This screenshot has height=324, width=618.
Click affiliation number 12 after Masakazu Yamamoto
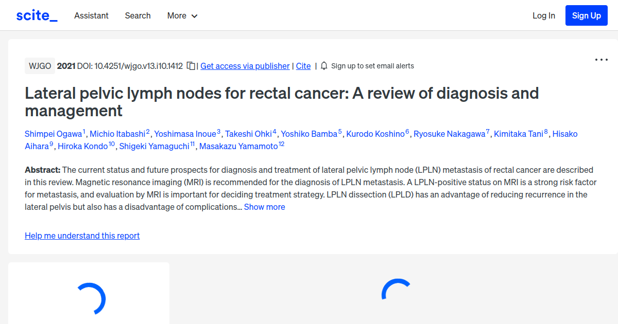coord(281,142)
